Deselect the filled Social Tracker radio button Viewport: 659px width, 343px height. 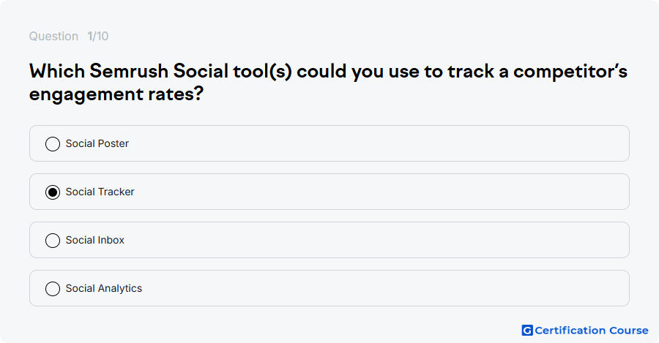coord(53,192)
